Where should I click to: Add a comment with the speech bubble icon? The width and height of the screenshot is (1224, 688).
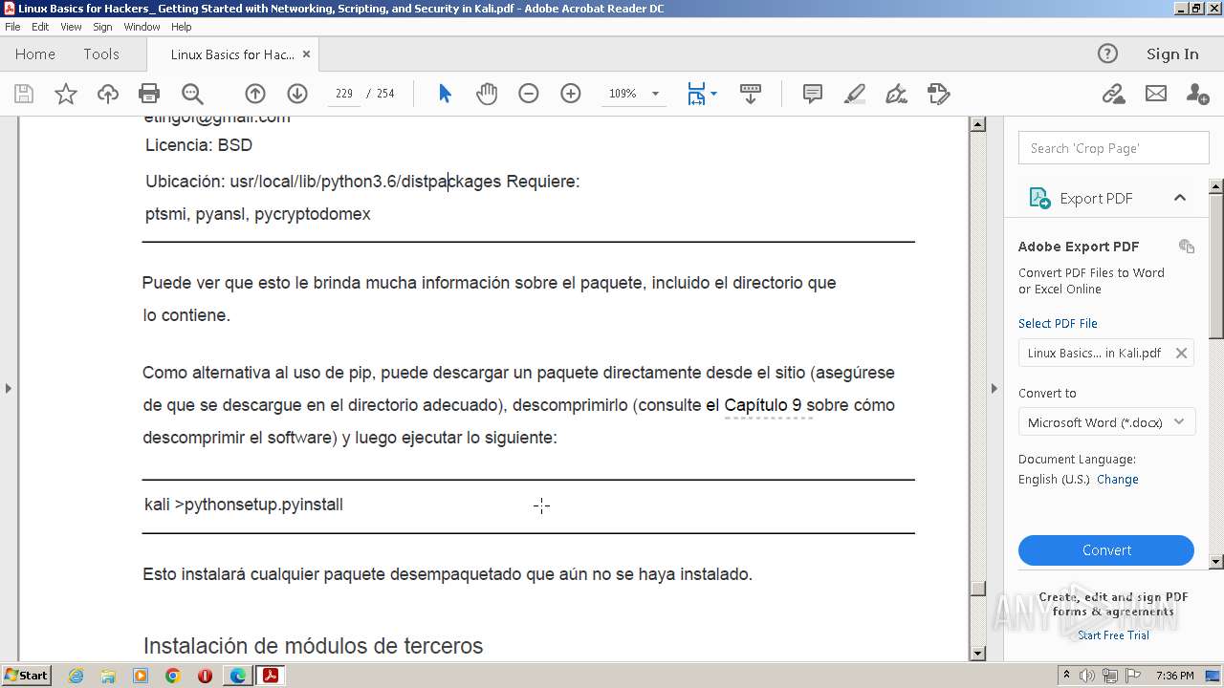[813, 94]
